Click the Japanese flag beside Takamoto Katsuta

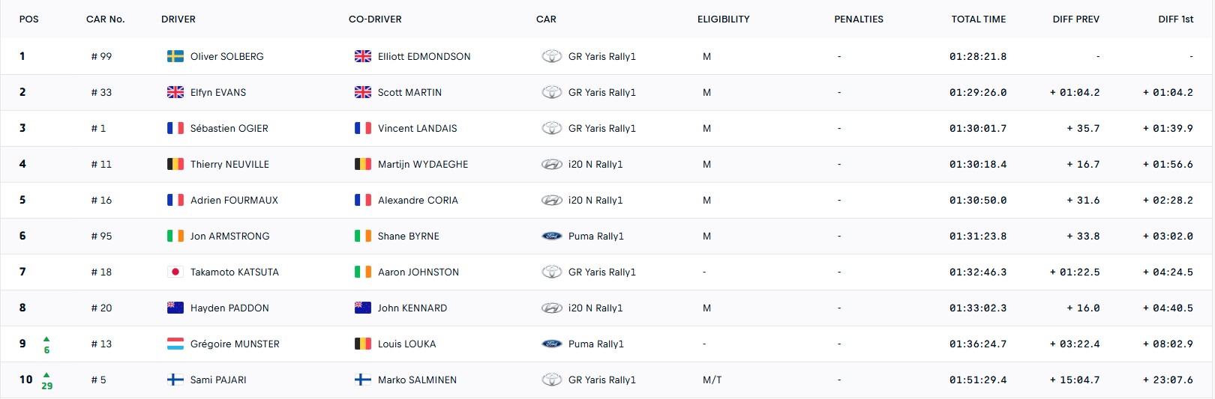[x=175, y=272]
